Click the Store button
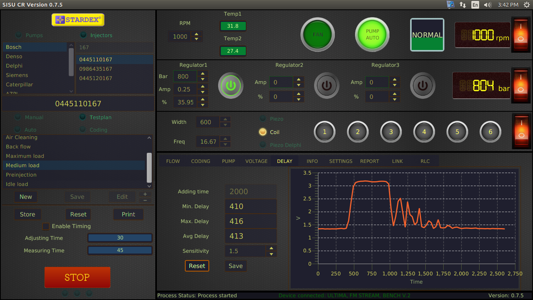The image size is (533, 300). click(27, 214)
